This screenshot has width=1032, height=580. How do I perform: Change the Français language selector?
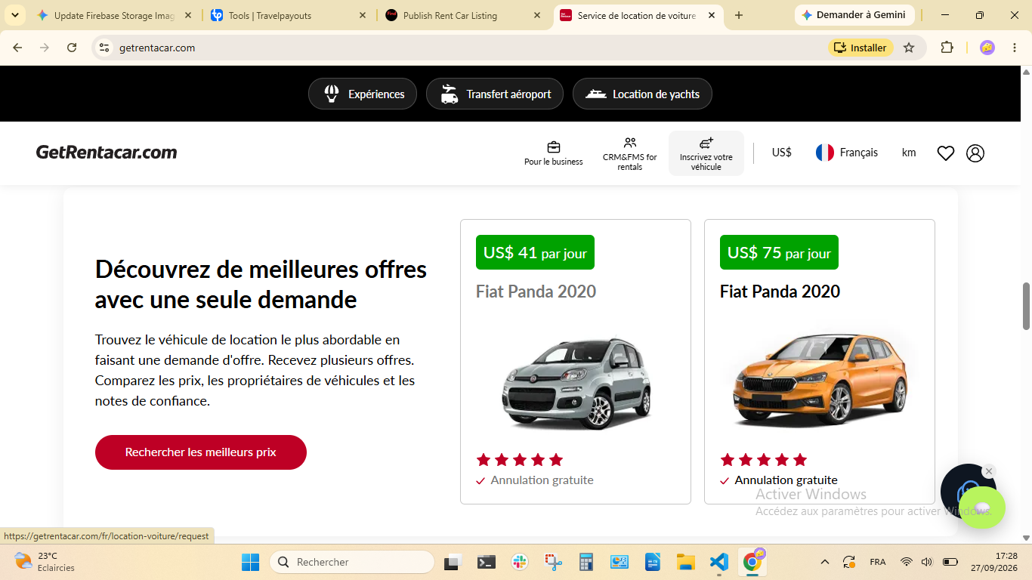tap(847, 153)
